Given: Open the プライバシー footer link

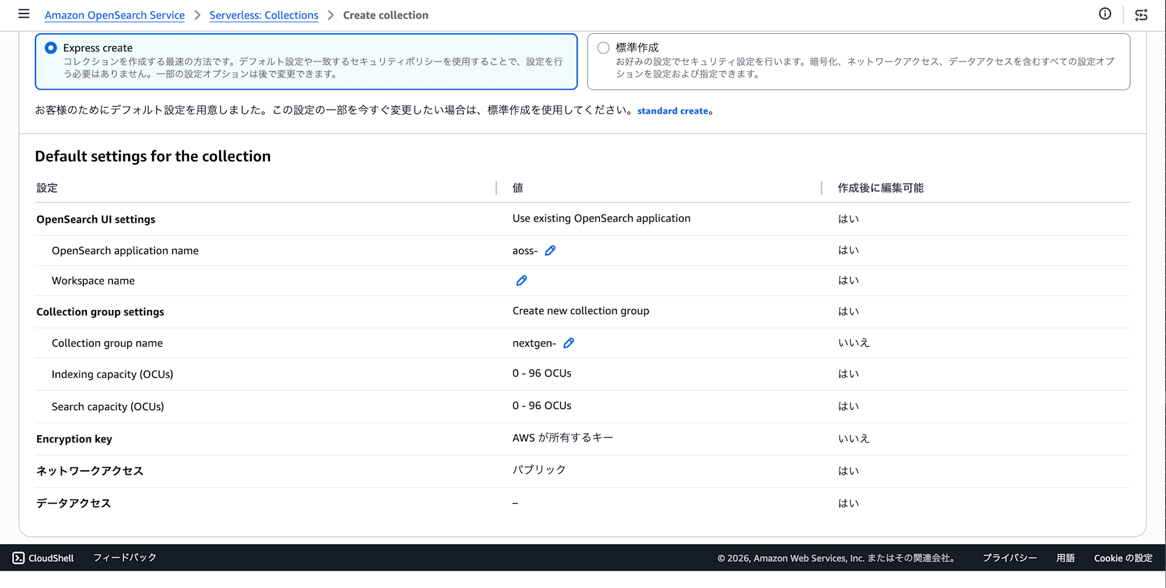Looking at the screenshot, I should click(1010, 558).
